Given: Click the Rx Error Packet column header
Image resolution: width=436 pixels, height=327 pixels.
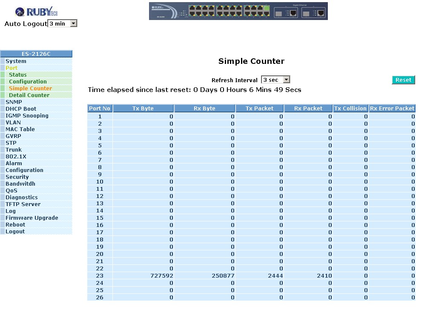Looking at the screenshot, I should [x=392, y=109].
